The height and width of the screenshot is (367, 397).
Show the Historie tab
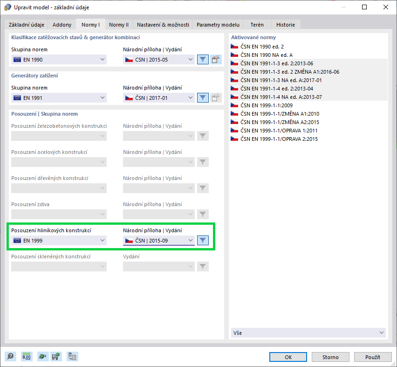coord(286,25)
